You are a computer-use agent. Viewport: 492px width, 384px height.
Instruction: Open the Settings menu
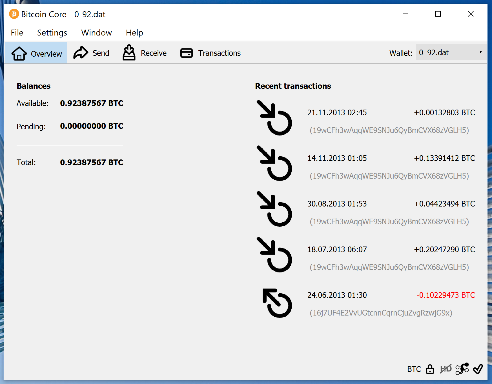click(52, 33)
